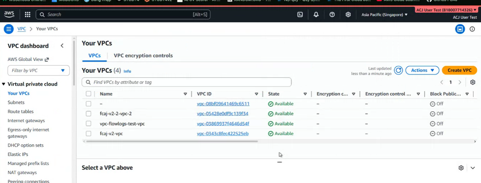Open the vpc-03869937f4646d54f link
Screen dimensions: 481x183
coord(223,124)
